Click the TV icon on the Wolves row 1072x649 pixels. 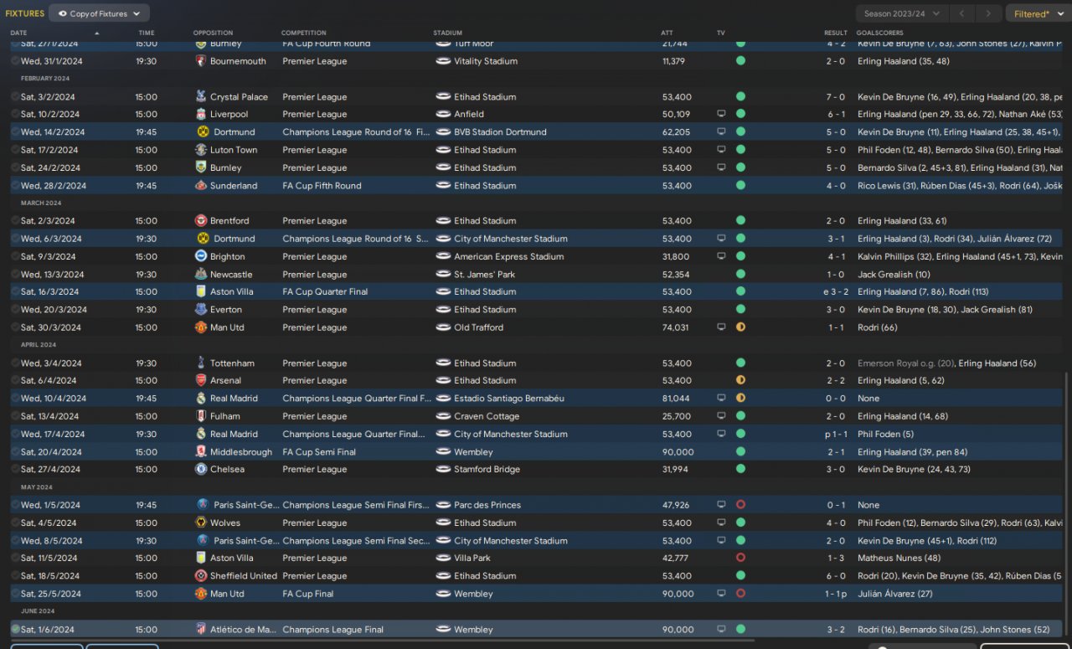click(721, 523)
